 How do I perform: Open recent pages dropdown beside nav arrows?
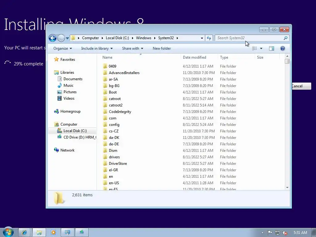coord(67,38)
